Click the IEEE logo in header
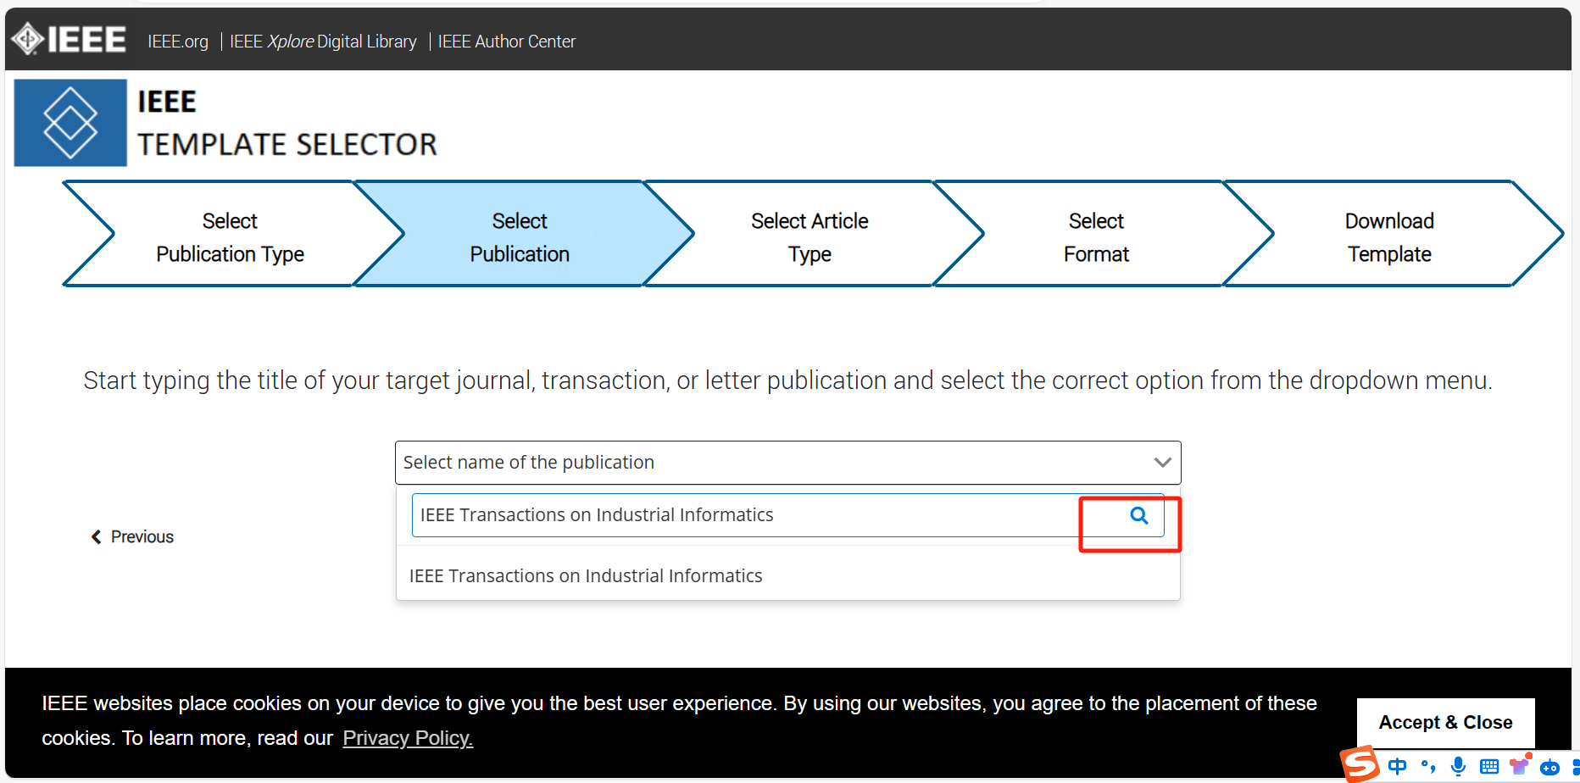1580x783 pixels. point(69,39)
